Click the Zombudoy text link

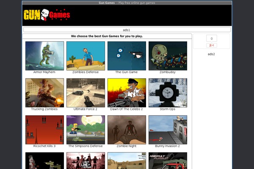coord(168,72)
